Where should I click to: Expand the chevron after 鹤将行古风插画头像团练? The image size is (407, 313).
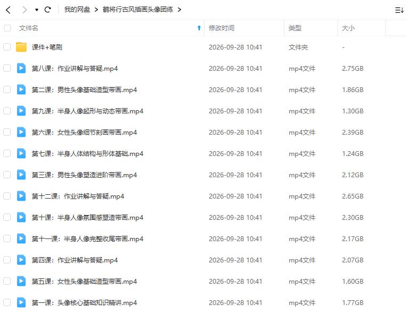(180, 10)
